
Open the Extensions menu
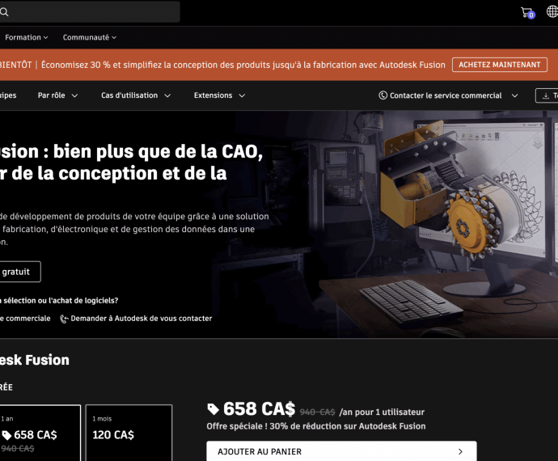click(219, 95)
